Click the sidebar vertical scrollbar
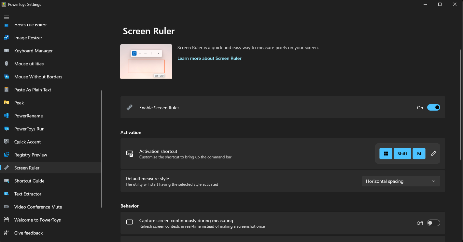463x242 pixels. pos(101,149)
